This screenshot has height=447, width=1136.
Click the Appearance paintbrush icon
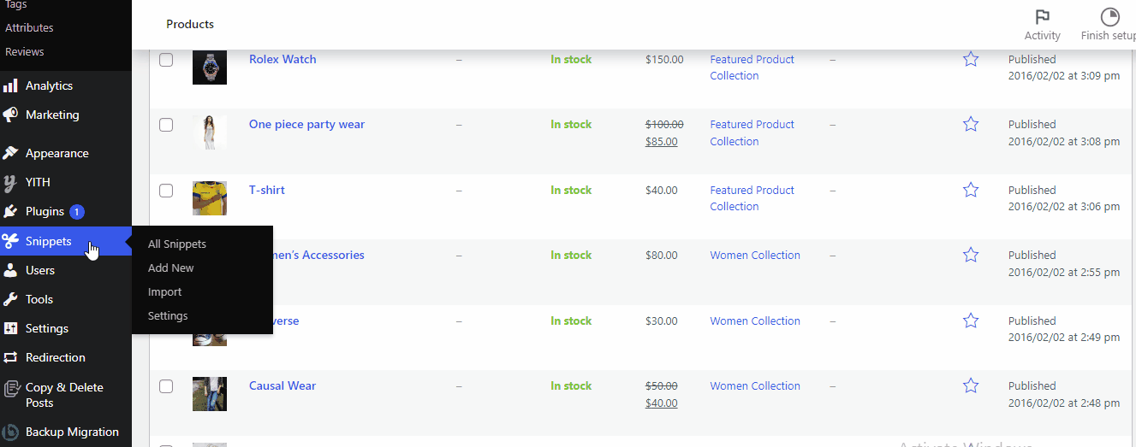10,153
